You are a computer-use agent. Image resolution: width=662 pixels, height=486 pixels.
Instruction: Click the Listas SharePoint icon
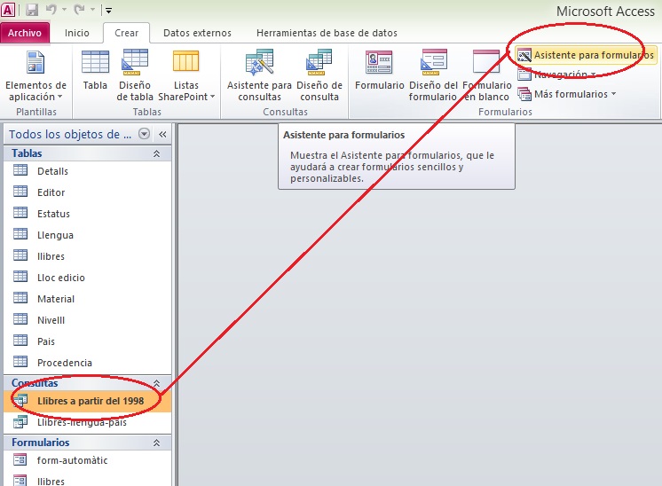pyautogui.click(x=185, y=62)
